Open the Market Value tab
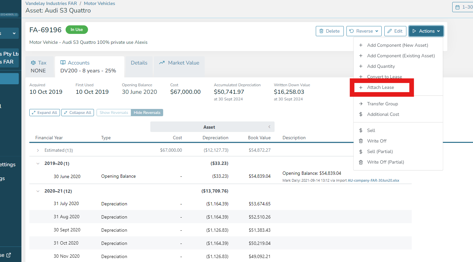 (179, 66)
